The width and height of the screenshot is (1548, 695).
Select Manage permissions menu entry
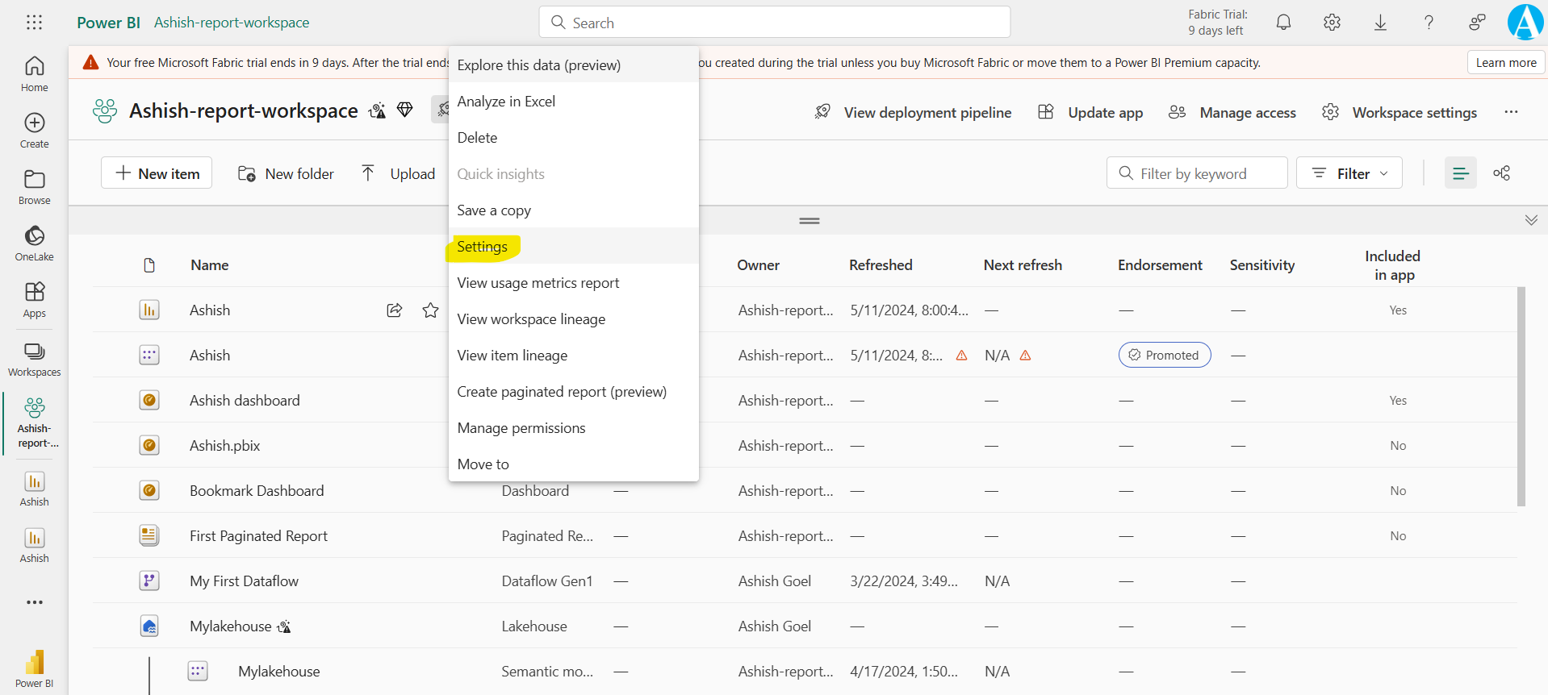click(521, 428)
